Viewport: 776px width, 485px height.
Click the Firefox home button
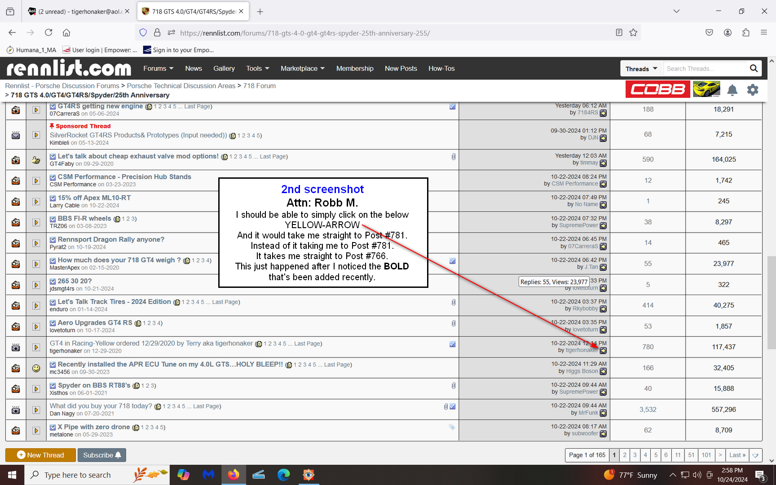click(66, 32)
